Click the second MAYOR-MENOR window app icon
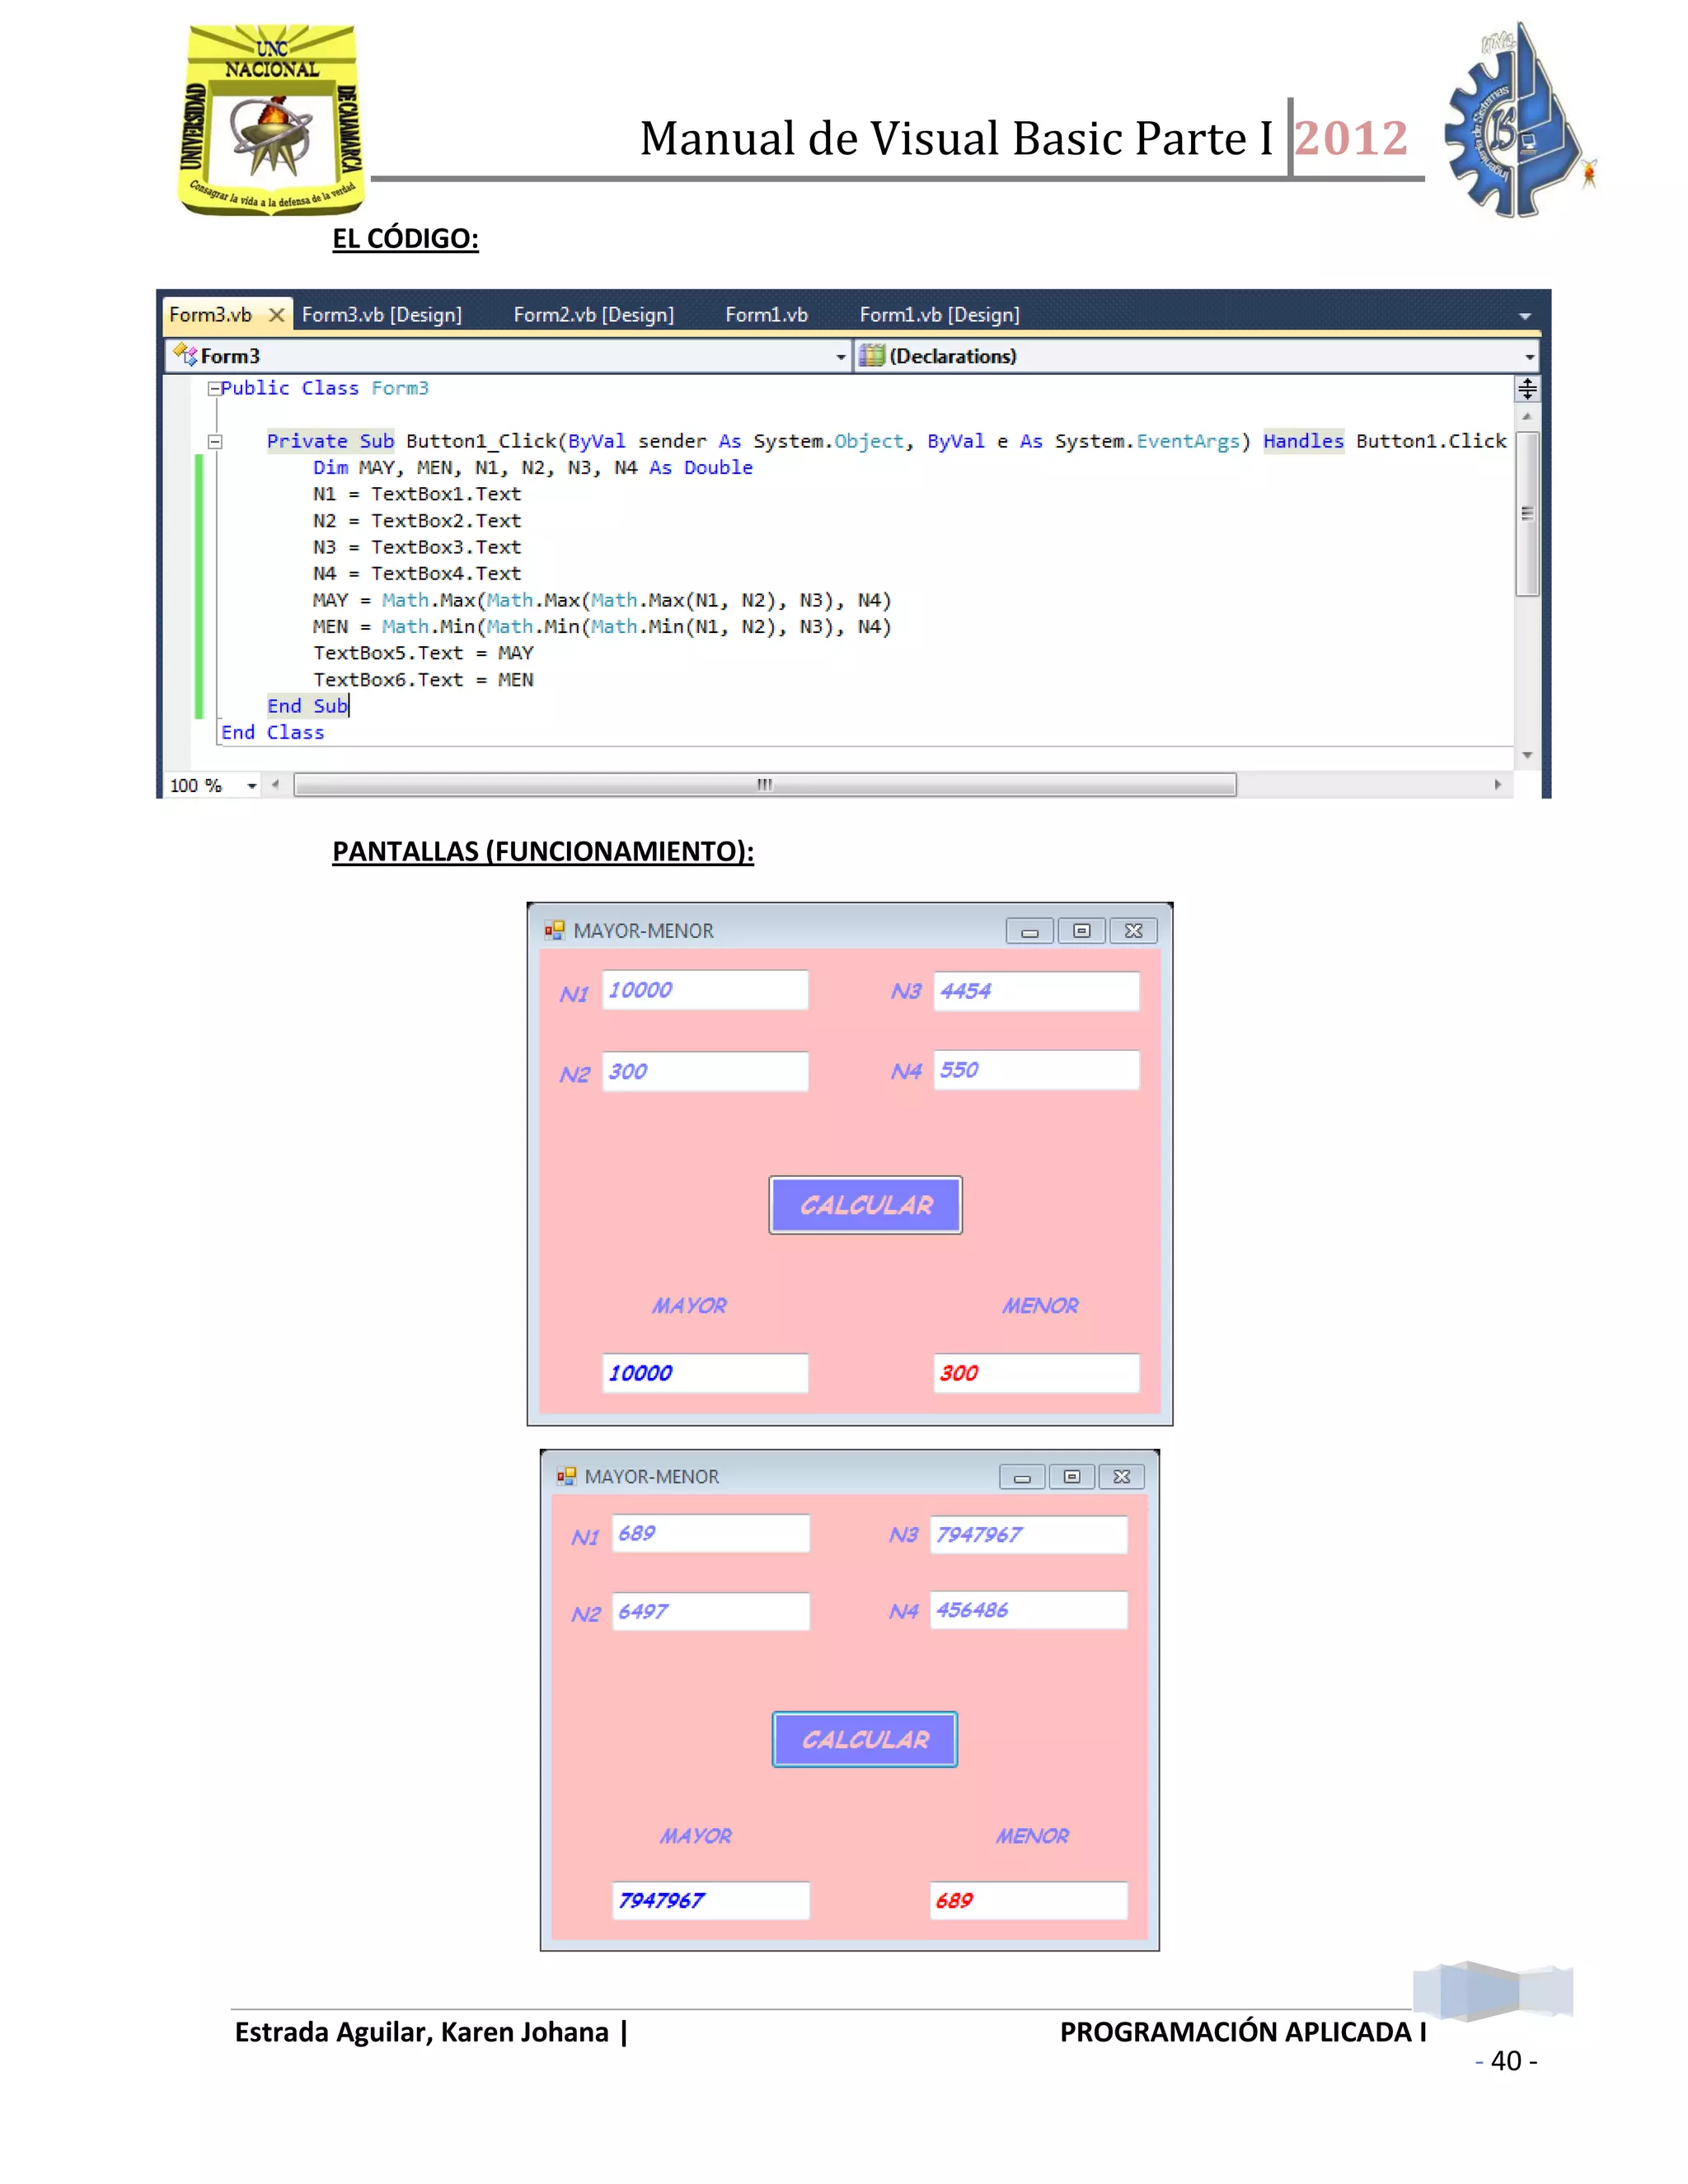 (566, 1477)
